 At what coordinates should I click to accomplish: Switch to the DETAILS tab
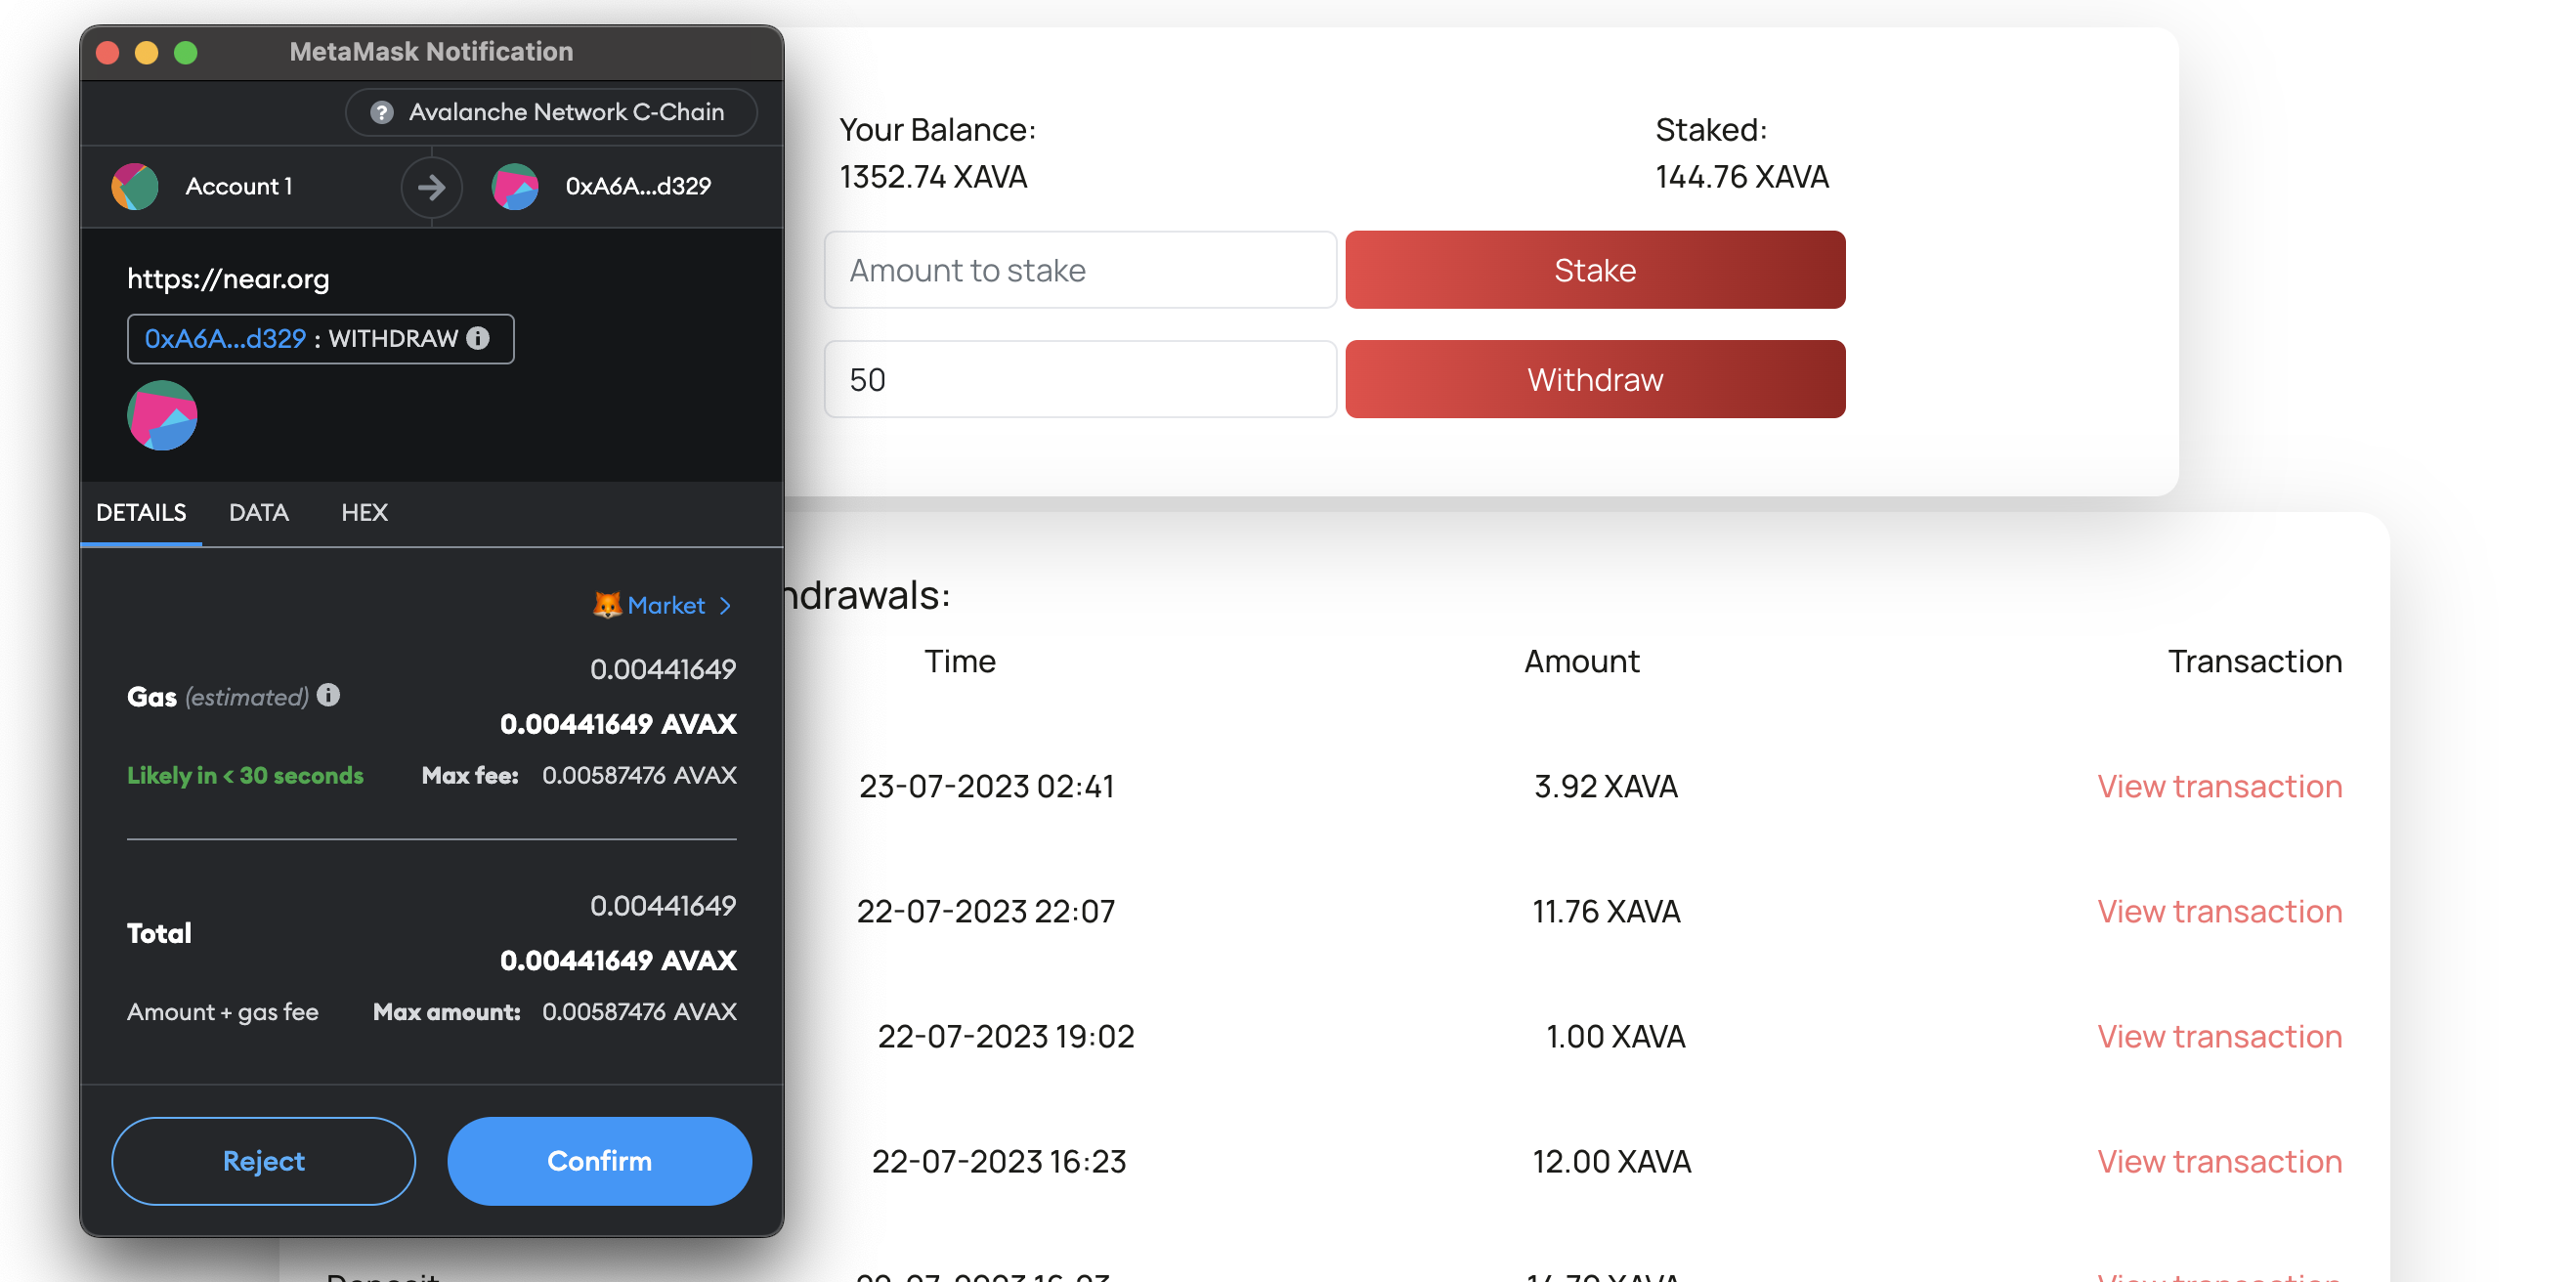click(141, 513)
